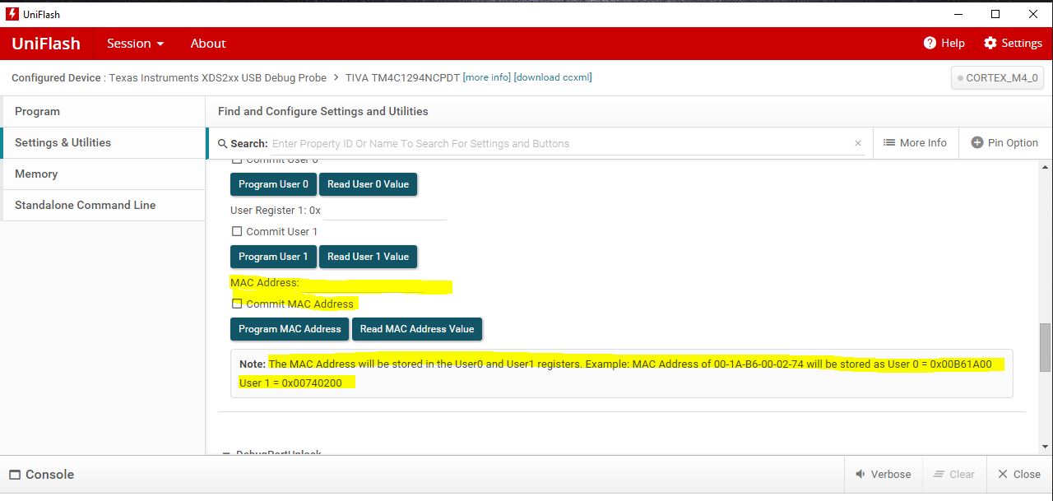
Task: Select Settings & Utilities sidebar tab
Action: click(x=103, y=142)
